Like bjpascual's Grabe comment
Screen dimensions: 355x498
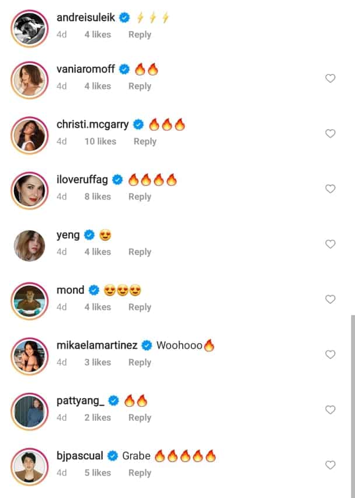tap(330, 465)
